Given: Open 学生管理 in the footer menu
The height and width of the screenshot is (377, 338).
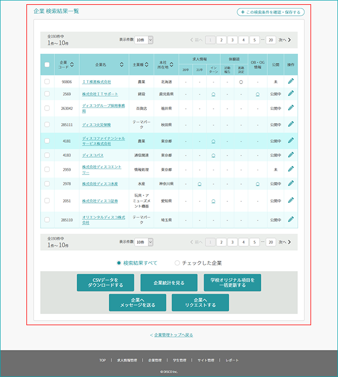Looking at the screenshot, I should tap(180, 360).
